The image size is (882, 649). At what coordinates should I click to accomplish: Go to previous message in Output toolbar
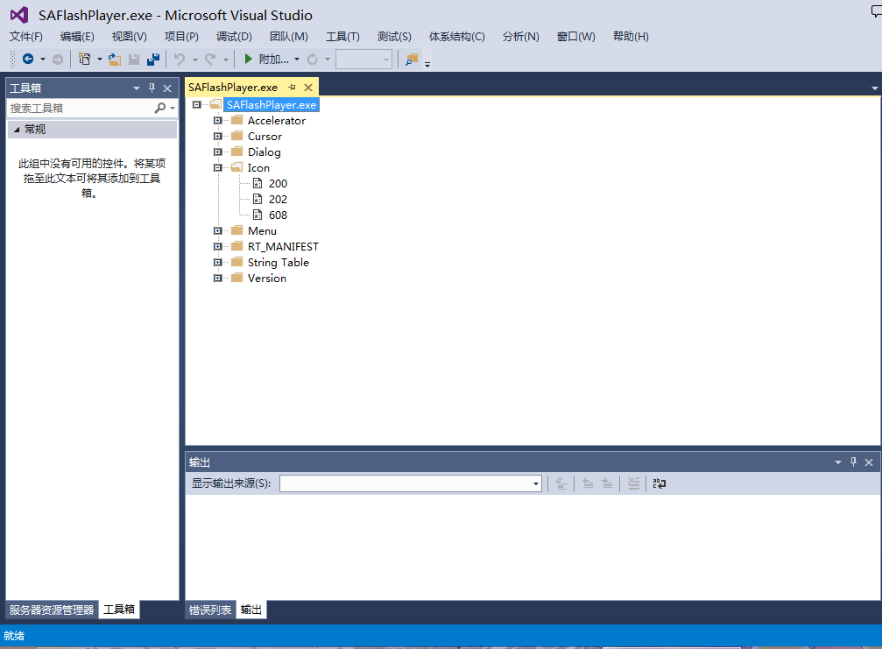tap(588, 483)
